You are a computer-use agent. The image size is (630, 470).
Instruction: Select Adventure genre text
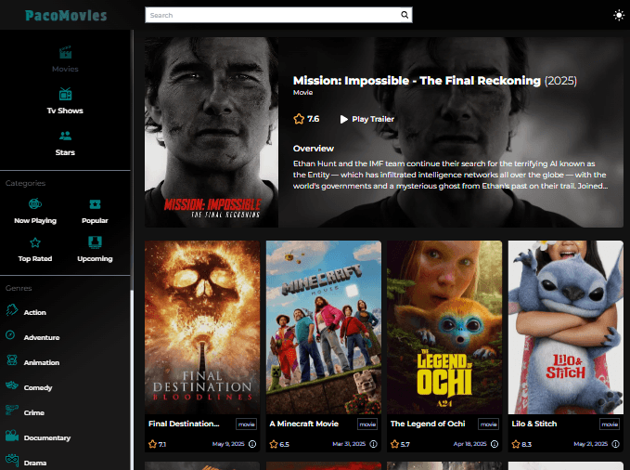pos(42,337)
